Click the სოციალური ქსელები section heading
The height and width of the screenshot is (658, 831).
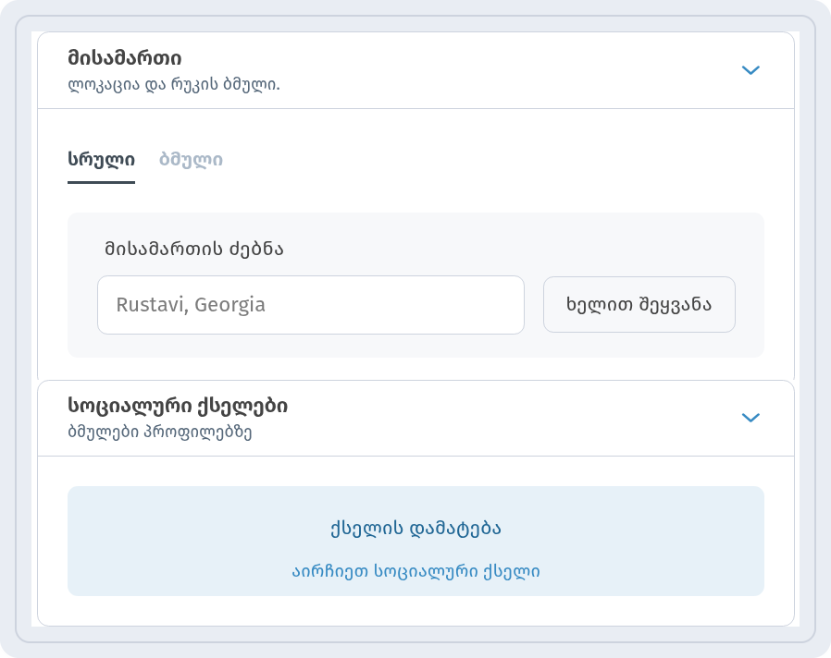pyautogui.click(x=178, y=406)
